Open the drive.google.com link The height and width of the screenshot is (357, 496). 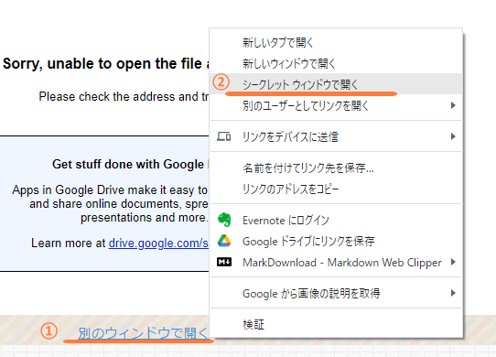tap(158, 243)
